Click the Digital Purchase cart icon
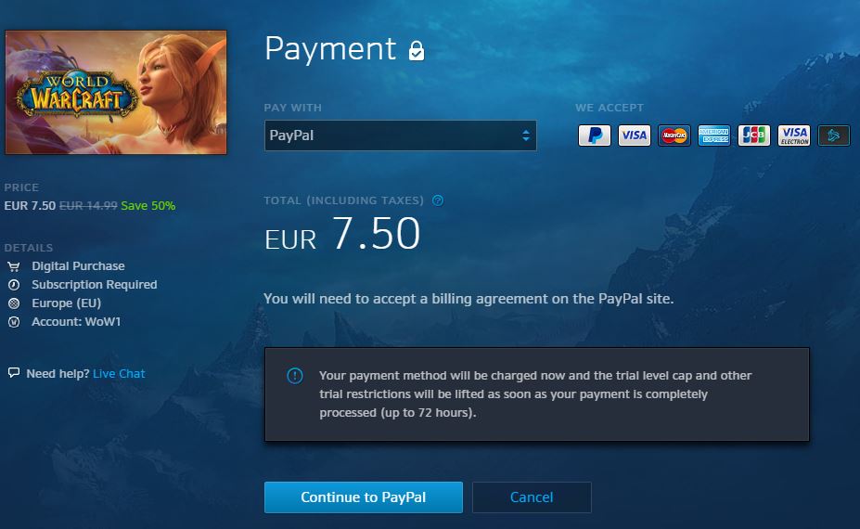The width and height of the screenshot is (860, 529). pos(14,266)
